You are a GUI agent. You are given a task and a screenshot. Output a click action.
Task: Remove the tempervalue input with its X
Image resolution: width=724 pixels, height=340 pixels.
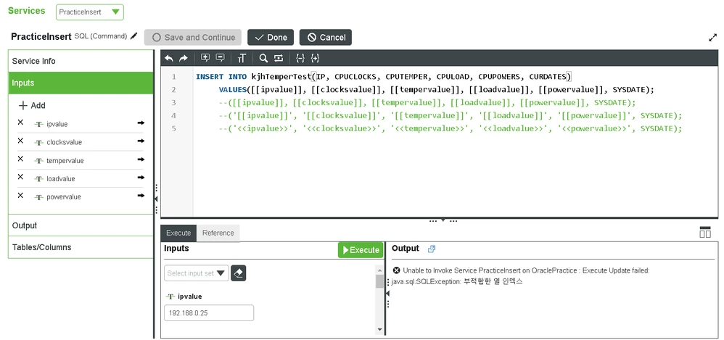click(x=20, y=159)
